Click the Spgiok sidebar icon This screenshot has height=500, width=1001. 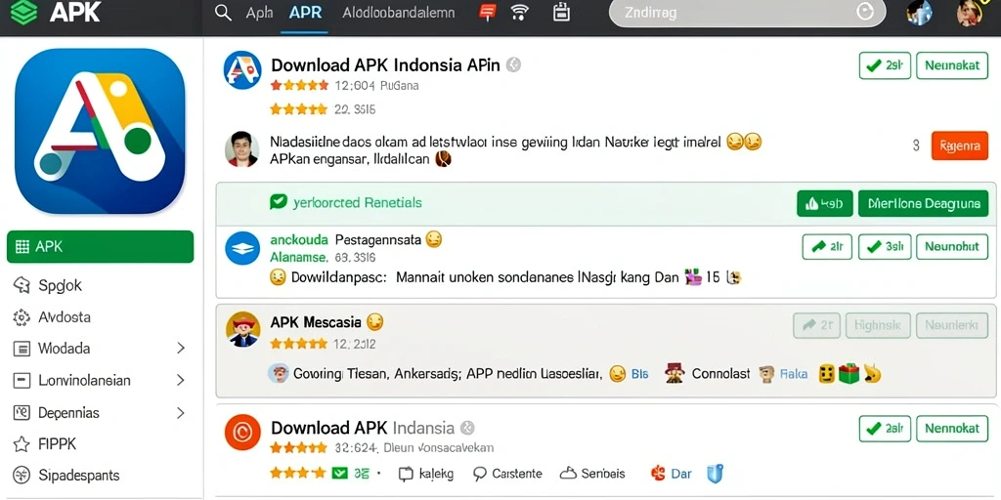click(22, 285)
